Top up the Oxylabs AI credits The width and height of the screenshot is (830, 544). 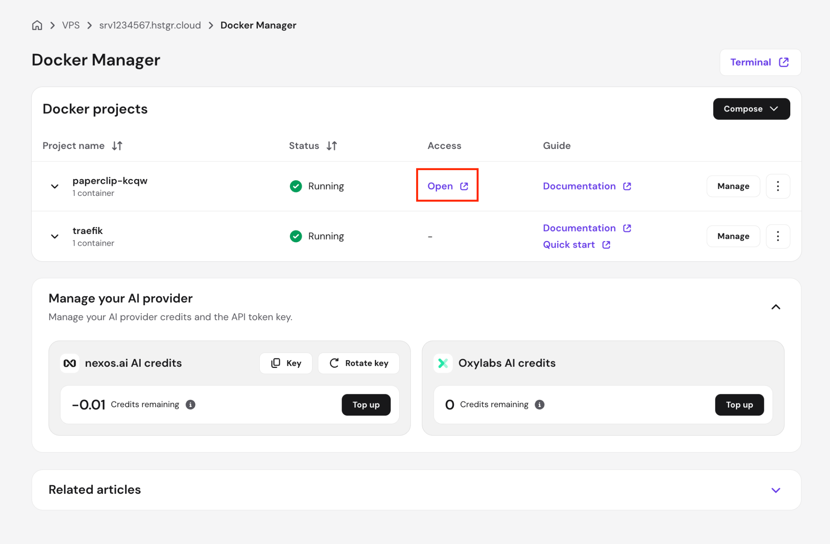point(739,404)
